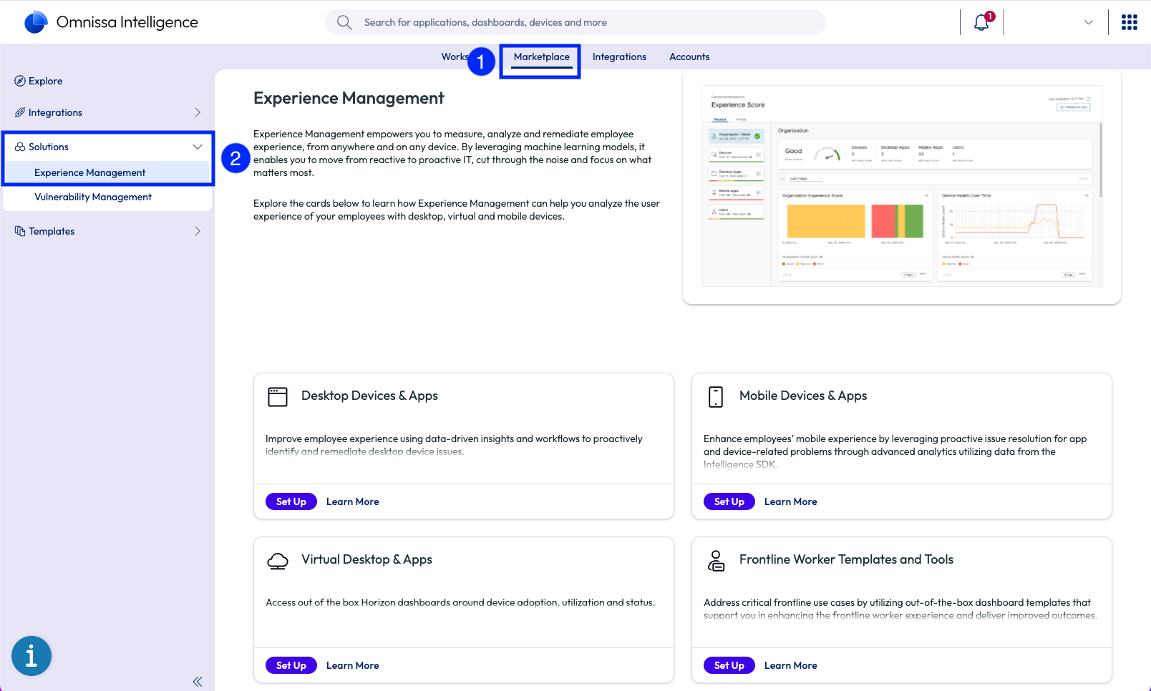Set Up Virtual Desktop & Apps

[291, 665]
